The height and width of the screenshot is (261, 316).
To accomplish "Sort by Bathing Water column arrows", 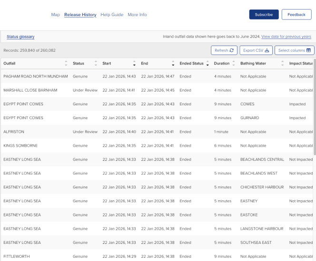I will click(283, 63).
